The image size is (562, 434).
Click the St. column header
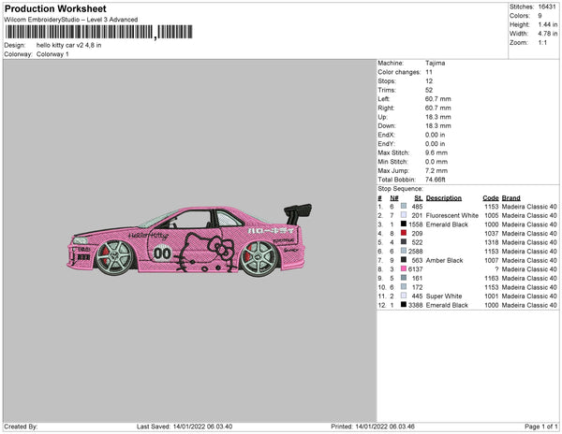coord(418,198)
